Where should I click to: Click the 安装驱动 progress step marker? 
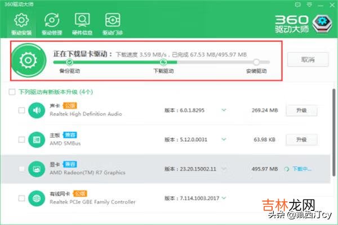(x=256, y=62)
